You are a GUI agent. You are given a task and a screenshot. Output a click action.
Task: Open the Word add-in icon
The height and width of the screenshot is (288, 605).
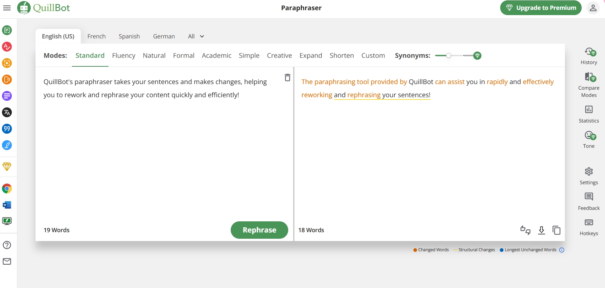click(x=7, y=205)
